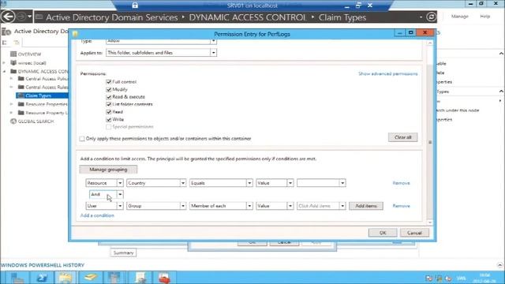Image resolution: width=505 pixels, height=284 pixels.
Task: Click the Summary button in background dialog
Action: pos(123,252)
